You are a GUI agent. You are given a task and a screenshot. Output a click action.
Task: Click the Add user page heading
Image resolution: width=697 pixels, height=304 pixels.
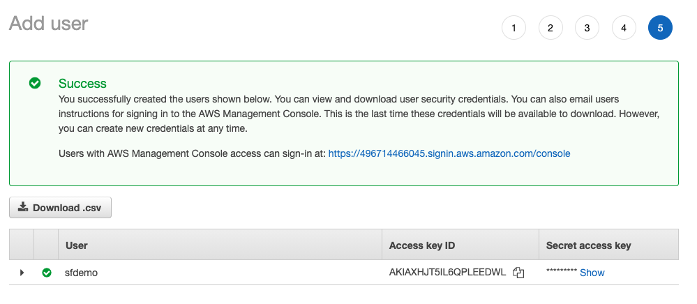coord(48,23)
